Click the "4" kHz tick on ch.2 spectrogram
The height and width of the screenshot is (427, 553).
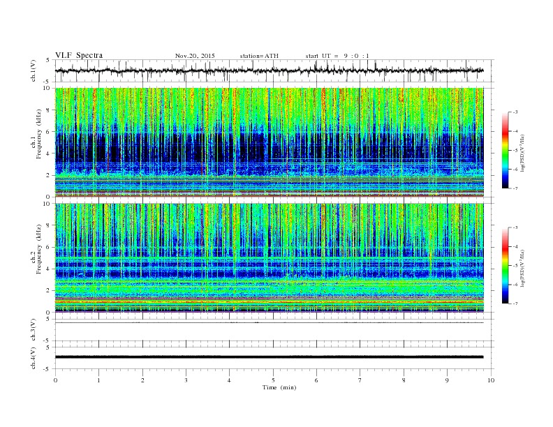pyautogui.click(x=49, y=269)
